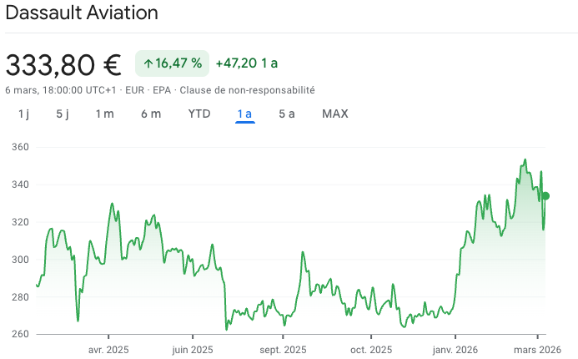The height and width of the screenshot is (359, 578).
Task: Show the YTD chart range
Action: tap(199, 114)
